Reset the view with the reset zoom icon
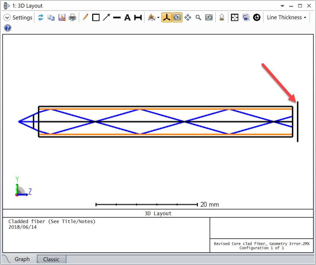316x265 pixels. 209,18
